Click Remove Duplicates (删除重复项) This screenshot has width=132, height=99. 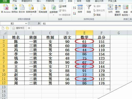pyautogui.click(x=117, y=10)
